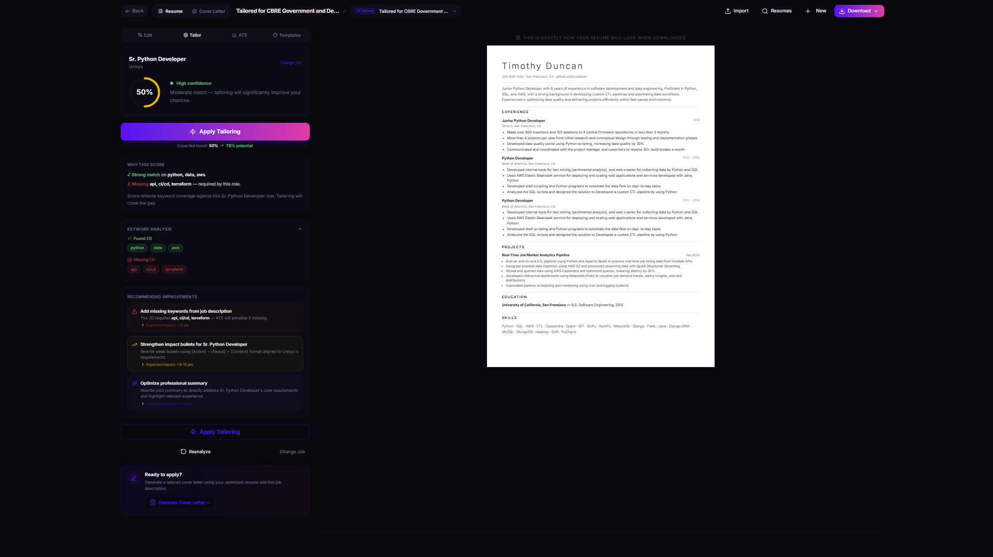Click the Resumes search icon
993x557 pixels.
(x=765, y=11)
